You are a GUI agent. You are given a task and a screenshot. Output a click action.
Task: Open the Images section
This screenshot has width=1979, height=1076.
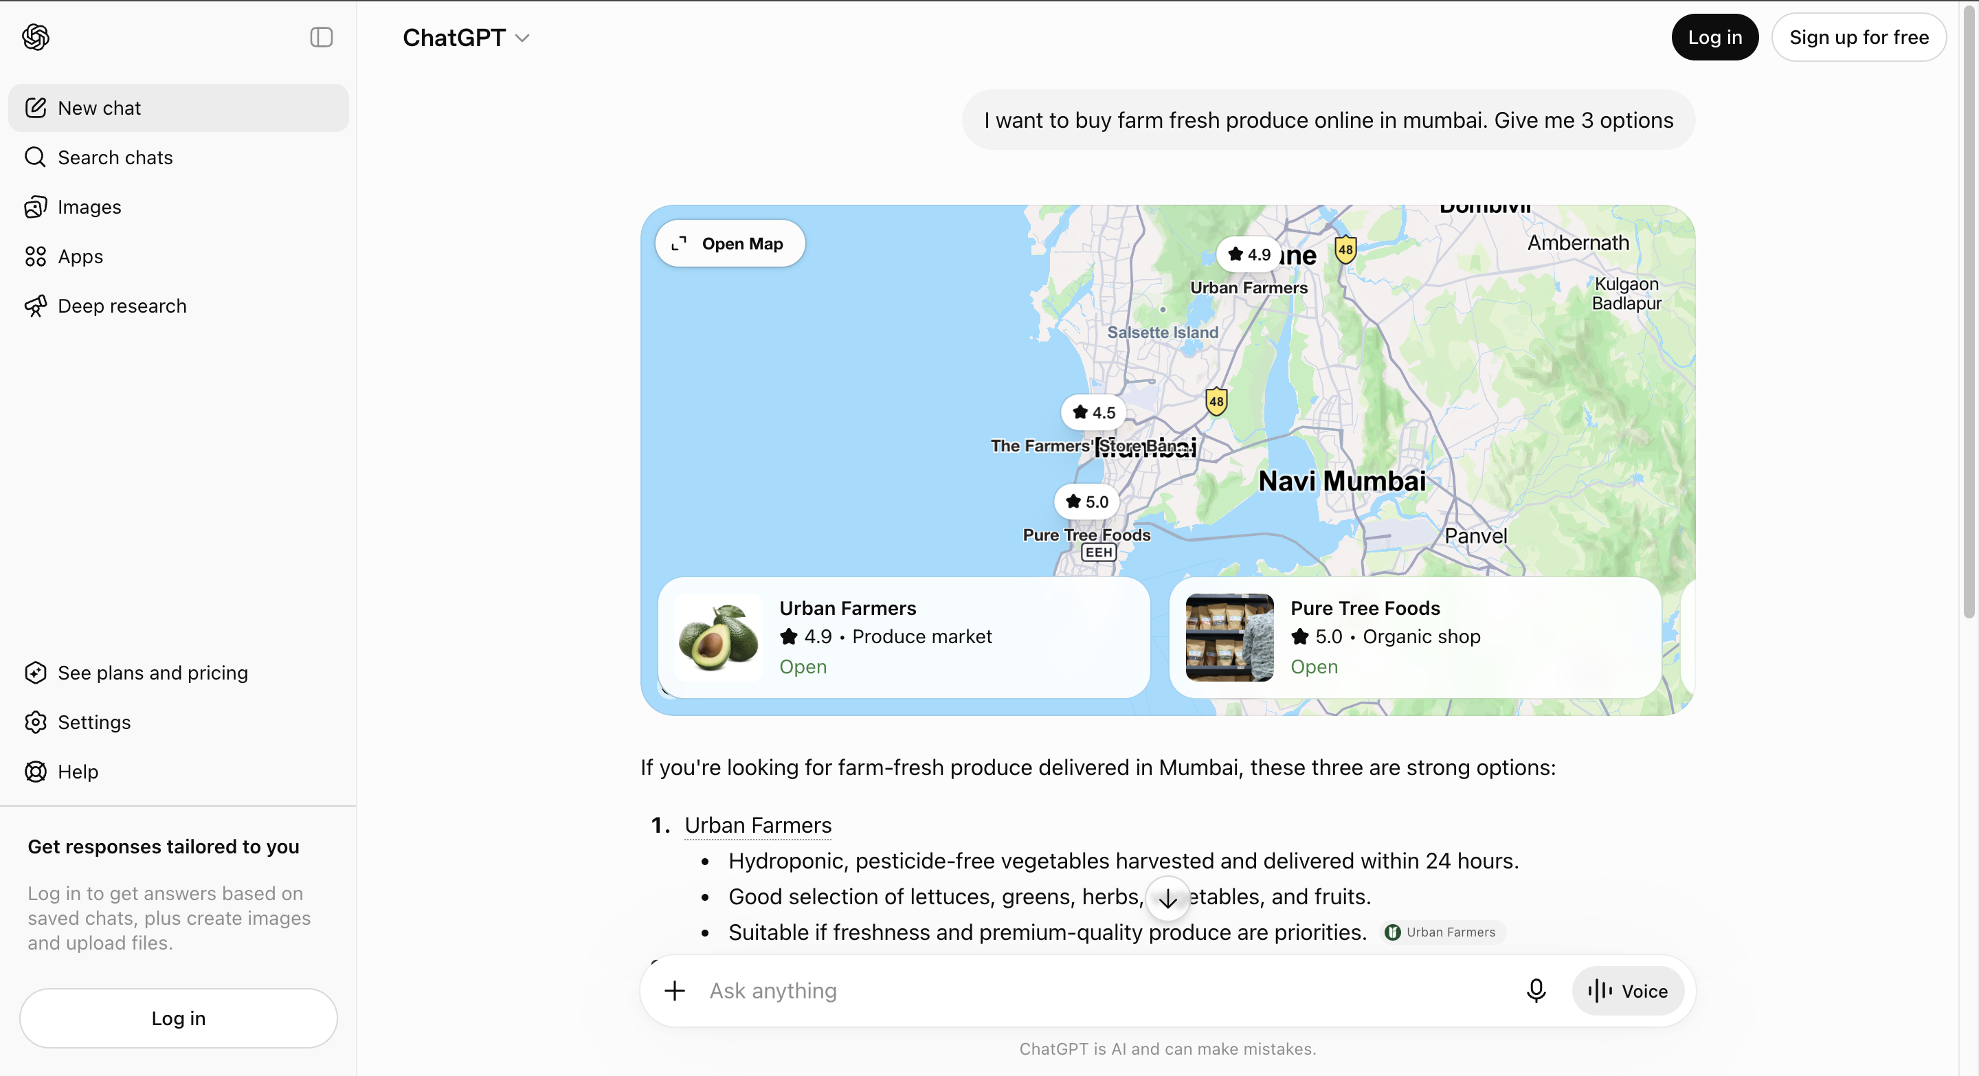coord(178,207)
